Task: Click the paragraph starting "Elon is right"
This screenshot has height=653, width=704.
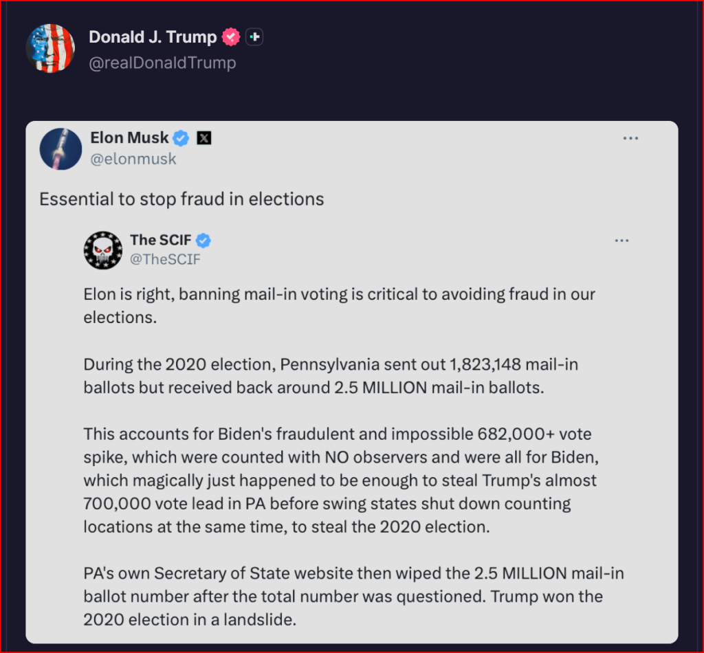Action: coord(339,306)
